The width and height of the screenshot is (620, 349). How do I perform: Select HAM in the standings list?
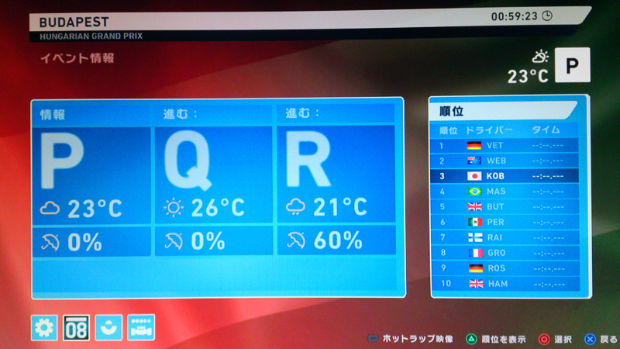tap(505, 284)
